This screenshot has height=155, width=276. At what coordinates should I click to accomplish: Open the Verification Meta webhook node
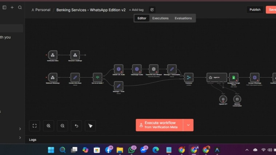[x=53, y=55]
